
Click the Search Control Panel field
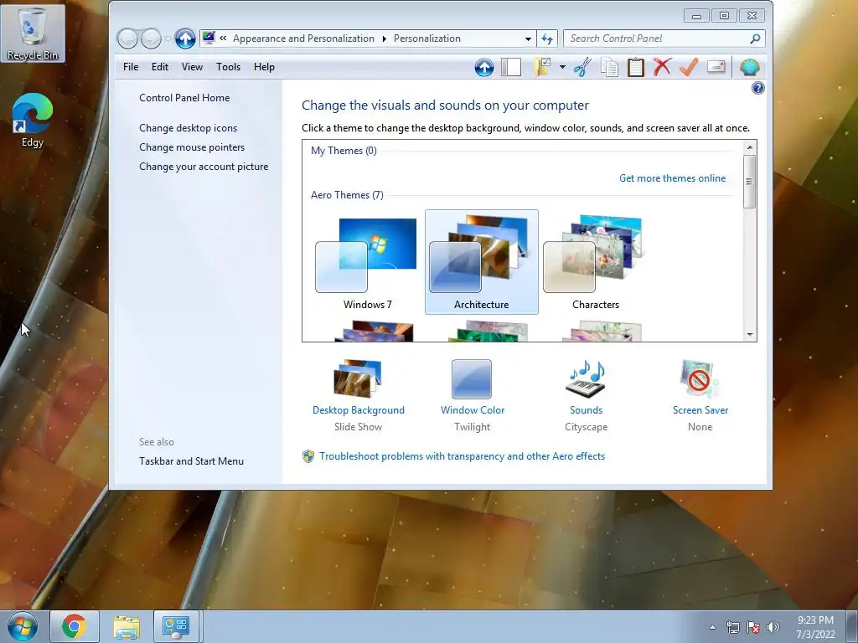pyautogui.click(x=664, y=39)
